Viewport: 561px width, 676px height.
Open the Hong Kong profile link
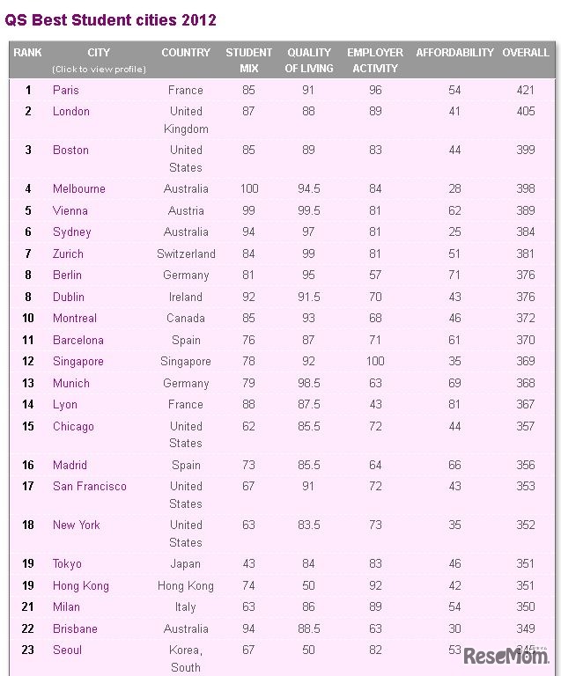80,585
